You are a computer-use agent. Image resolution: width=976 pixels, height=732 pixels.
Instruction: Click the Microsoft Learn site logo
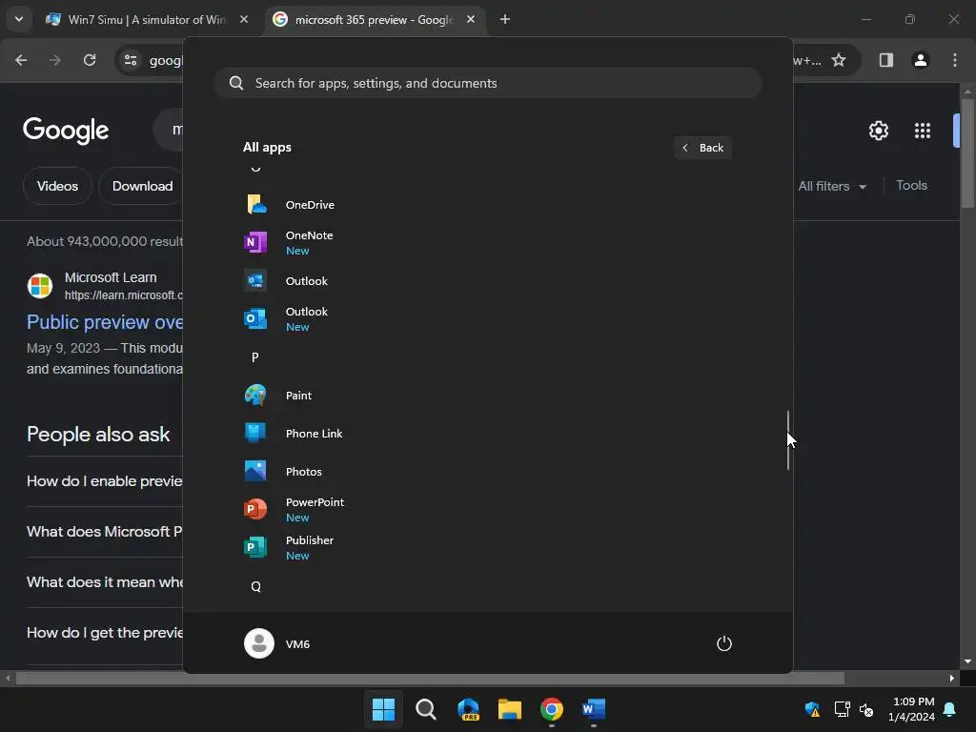pos(40,286)
